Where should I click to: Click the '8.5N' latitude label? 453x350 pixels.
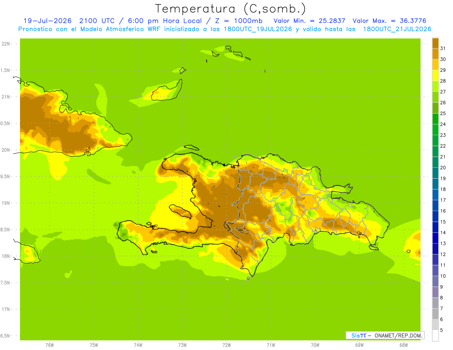click(x=5, y=230)
